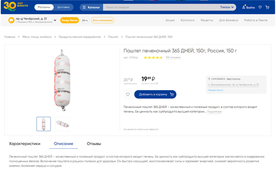Click the star rating of the product
Screen dimensions: 276x170
coord(153,58)
